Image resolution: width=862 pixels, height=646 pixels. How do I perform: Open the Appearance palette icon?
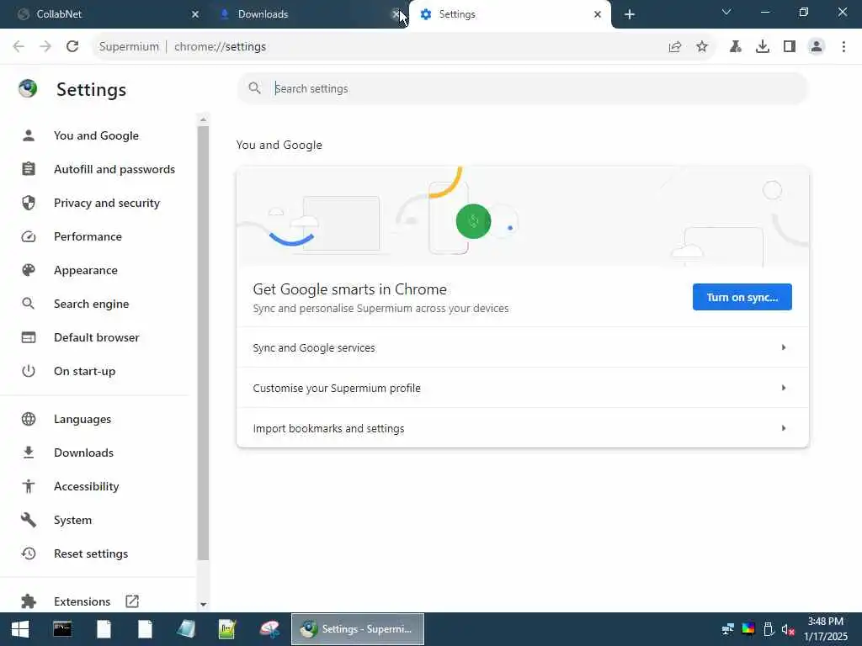pyautogui.click(x=29, y=270)
